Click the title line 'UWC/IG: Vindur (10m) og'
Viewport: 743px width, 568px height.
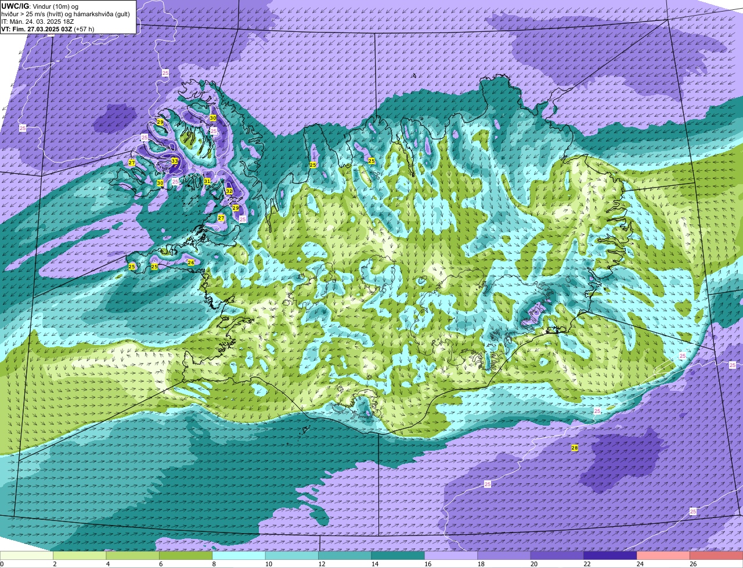(39, 6)
